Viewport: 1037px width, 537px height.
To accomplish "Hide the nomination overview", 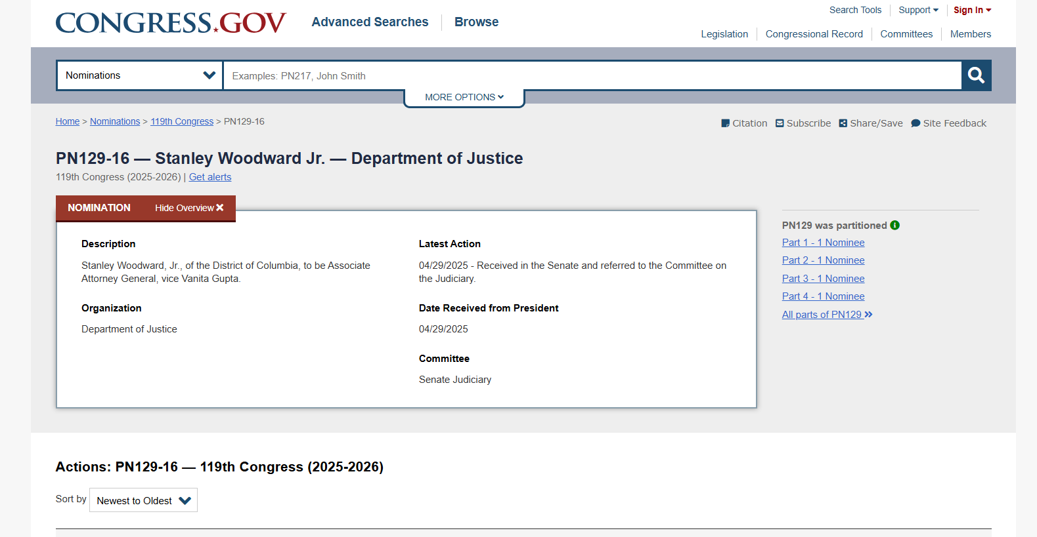I will pos(189,208).
